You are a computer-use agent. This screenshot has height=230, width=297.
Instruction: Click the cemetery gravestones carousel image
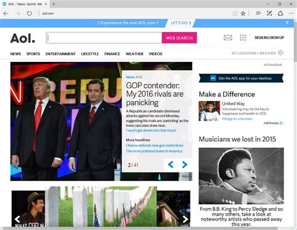click(x=101, y=206)
